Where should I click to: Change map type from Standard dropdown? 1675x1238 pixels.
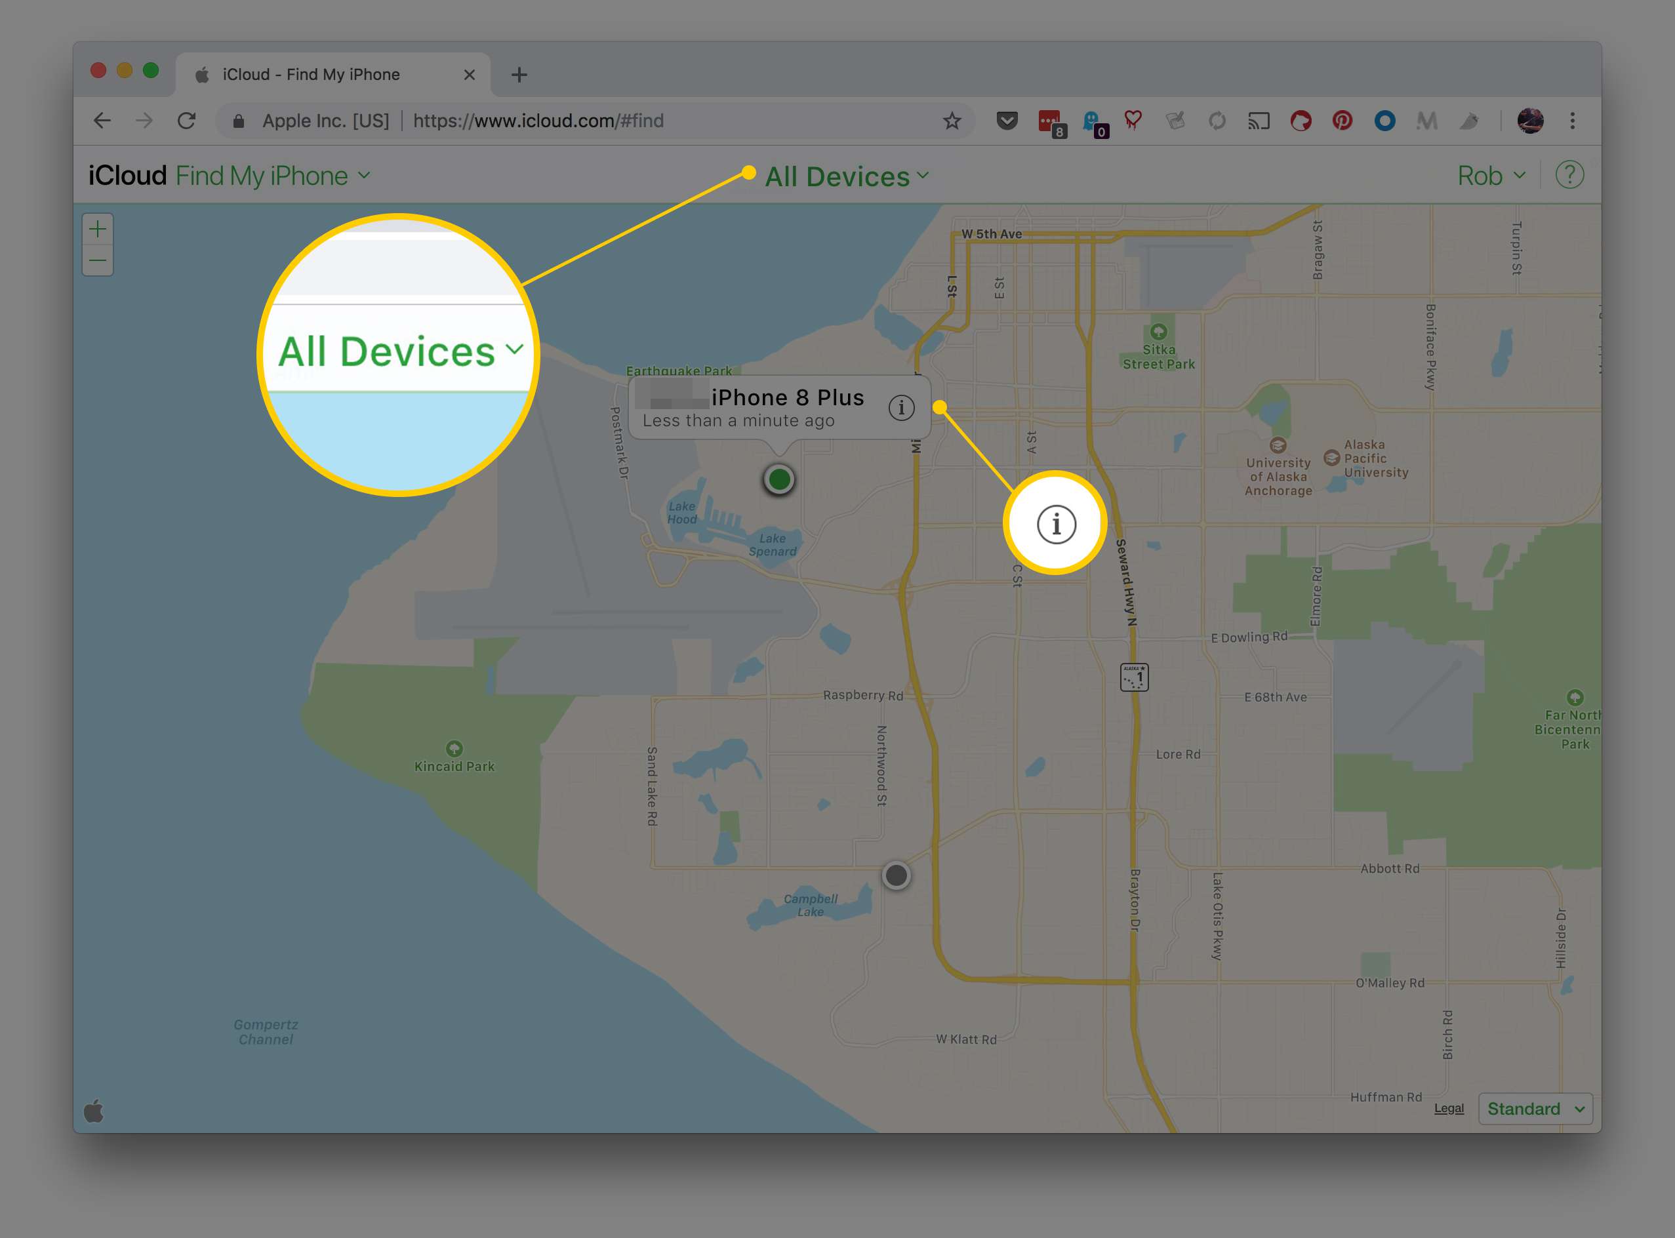pyautogui.click(x=1535, y=1108)
